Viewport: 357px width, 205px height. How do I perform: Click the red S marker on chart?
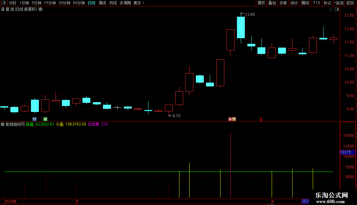point(261,120)
